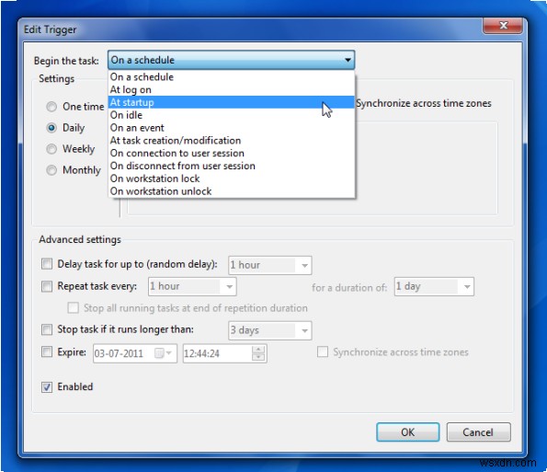
Task: Close the Edit Trigger dialog
Action: (x=503, y=26)
